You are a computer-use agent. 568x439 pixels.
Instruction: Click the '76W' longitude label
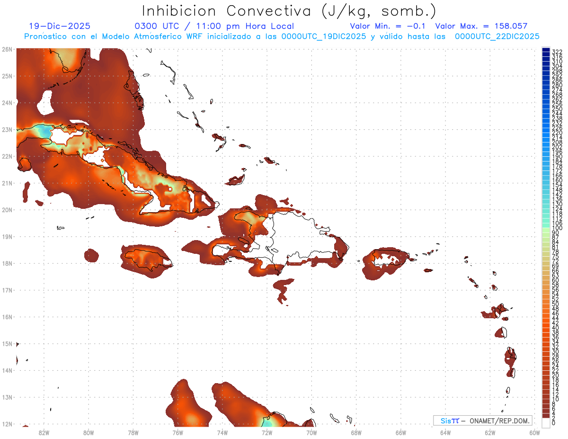[177, 432]
